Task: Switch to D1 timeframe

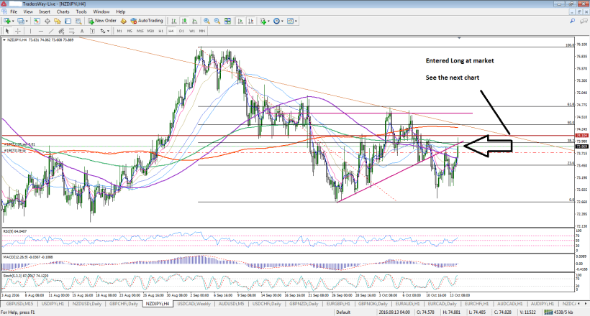Action: [182, 32]
